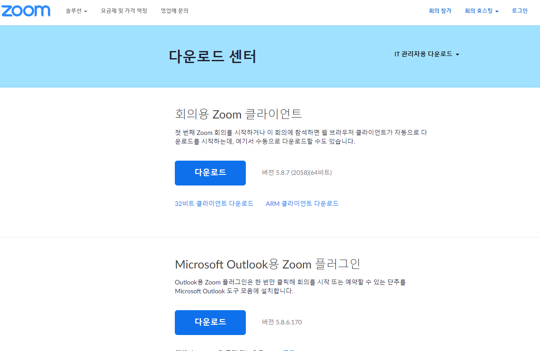Image resolution: width=540 pixels, height=351 pixels.
Task: Open IT 관리자용 다운로드 dropdown
Action: pos(427,54)
